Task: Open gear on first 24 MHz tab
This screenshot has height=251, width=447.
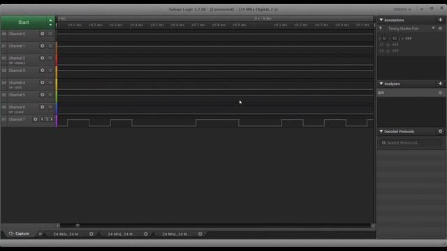Action: [x=91, y=234]
